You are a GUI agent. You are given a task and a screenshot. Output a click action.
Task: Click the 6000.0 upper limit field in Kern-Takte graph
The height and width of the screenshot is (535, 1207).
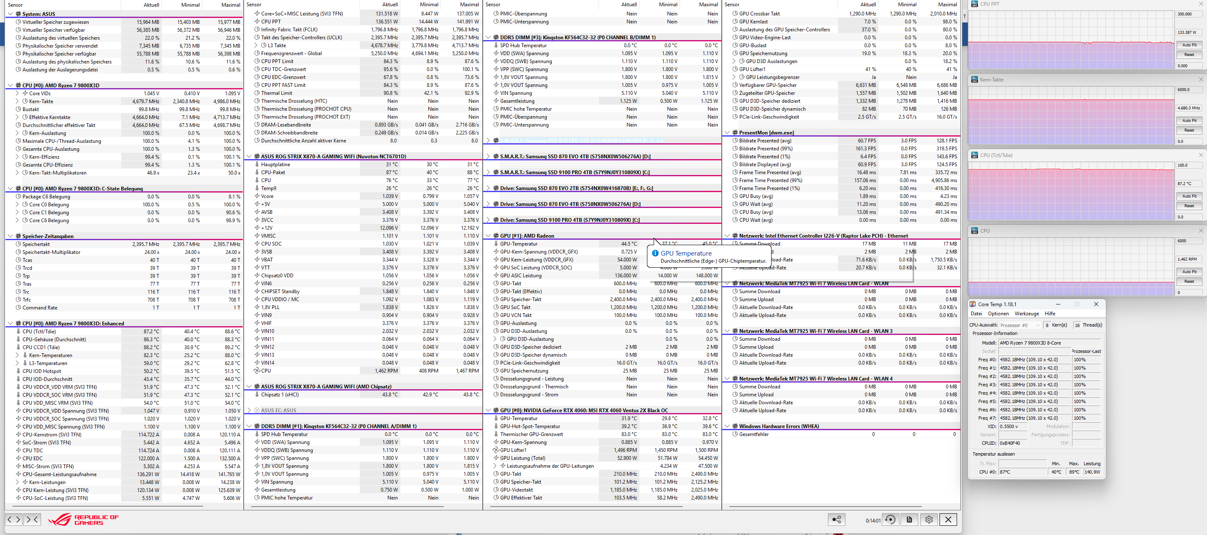[1189, 89]
